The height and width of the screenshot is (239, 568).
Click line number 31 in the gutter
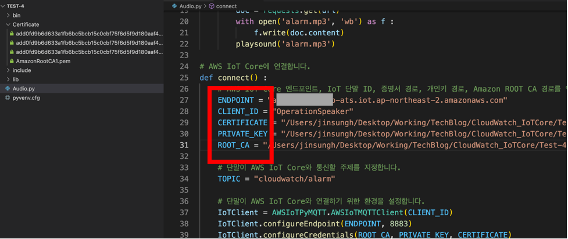(x=184, y=145)
